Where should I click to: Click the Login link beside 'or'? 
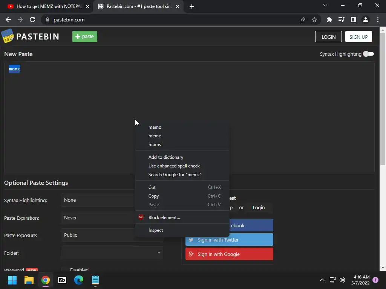click(259, 208)
